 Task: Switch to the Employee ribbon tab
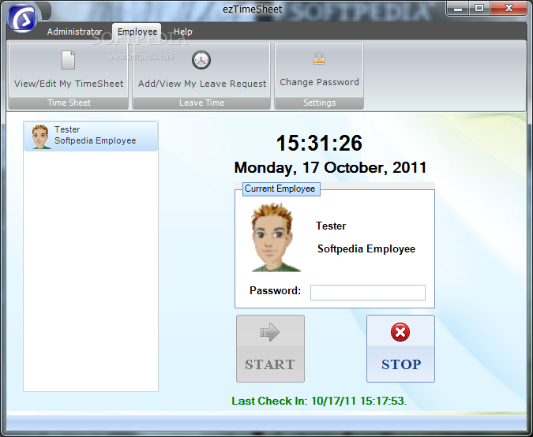coord(137,32)
